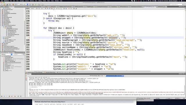Toggle Show Inner Classes in Navigator
The height and width of the screenshot is (105, 186).
coord(12,96)
